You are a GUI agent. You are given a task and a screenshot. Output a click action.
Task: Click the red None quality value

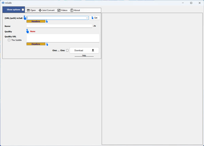click(33, 32)
